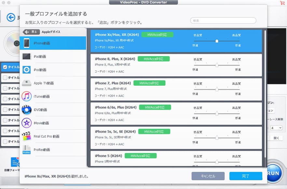Image resolution: width=287 pixels, height=189 pixels.
Task: Select the Final Cut Pro 動画 category
Action: [x=53, y=136]
